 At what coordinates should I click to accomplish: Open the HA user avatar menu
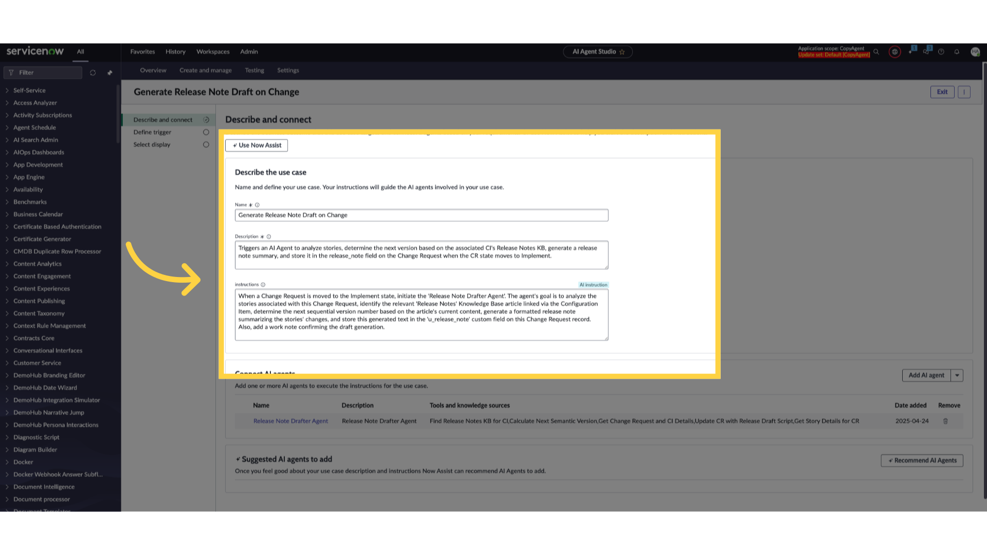[x=975, y=52]
